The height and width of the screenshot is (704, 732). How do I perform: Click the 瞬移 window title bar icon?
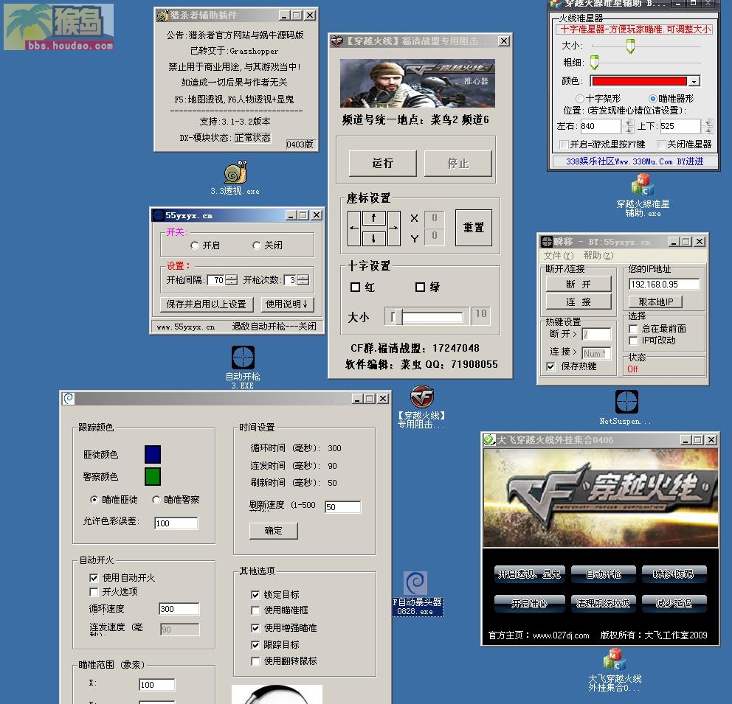[546, 242]
